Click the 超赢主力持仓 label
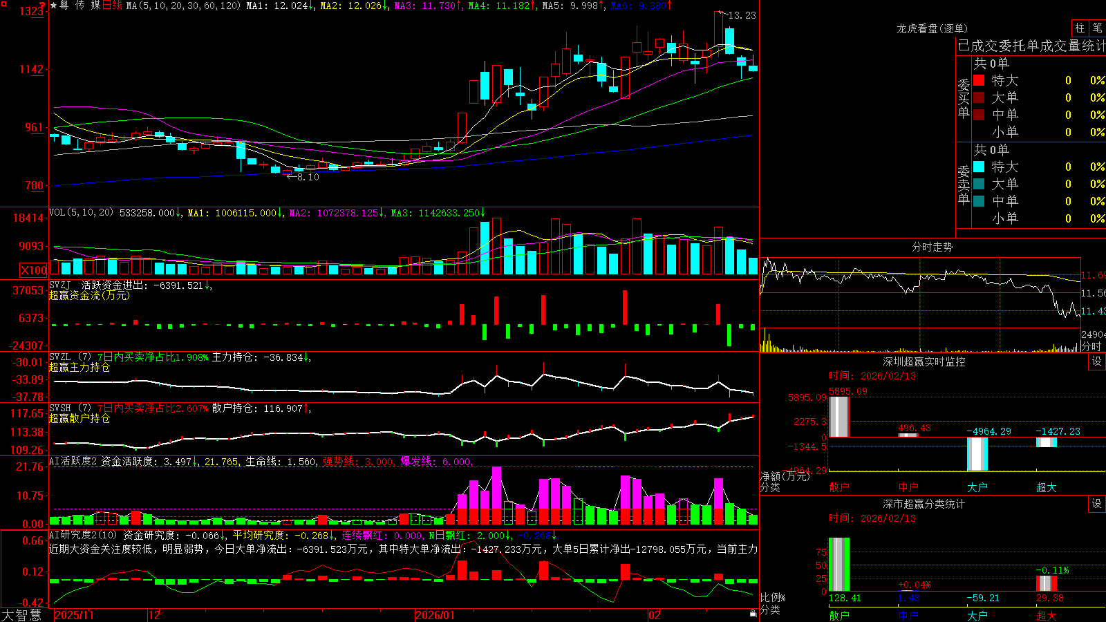This screenshot has height=622, width=1106. pos(79,367)
